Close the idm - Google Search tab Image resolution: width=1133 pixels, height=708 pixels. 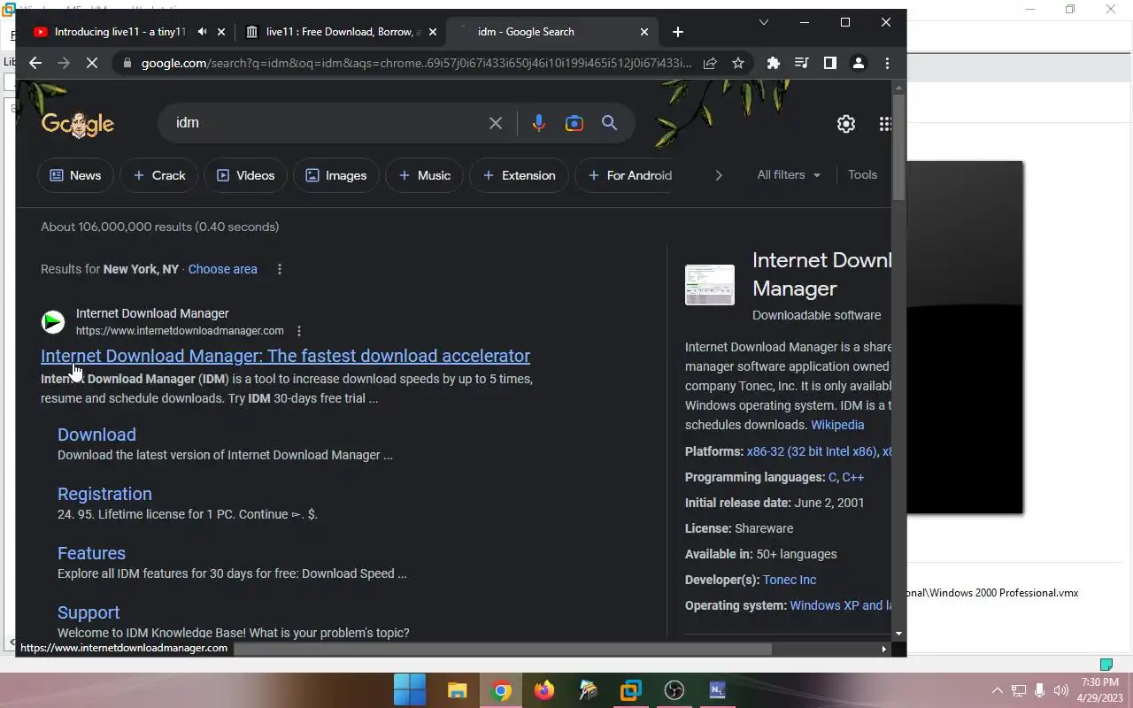[x=644, y=32]
